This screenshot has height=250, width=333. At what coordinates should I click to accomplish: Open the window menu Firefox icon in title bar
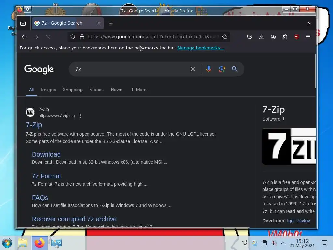[20, 9]
